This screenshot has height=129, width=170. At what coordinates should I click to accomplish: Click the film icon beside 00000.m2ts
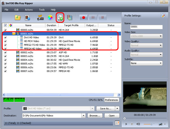(18, 30)
